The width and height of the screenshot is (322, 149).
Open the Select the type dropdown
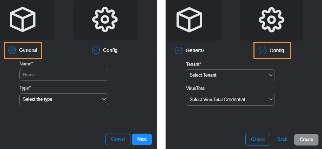tap(64, 99)
